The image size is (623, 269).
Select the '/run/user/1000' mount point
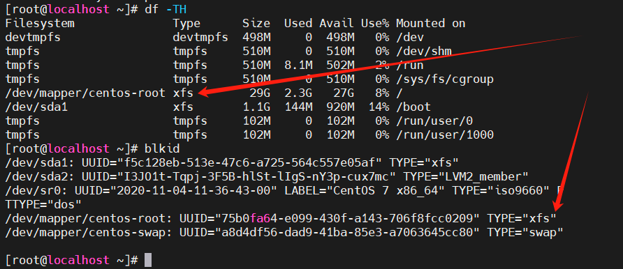(x=445, y=134)
